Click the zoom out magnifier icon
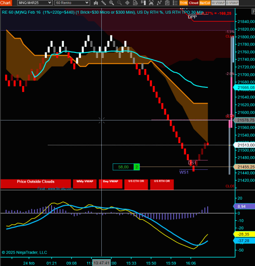255x266 pixels. point(120,3)
